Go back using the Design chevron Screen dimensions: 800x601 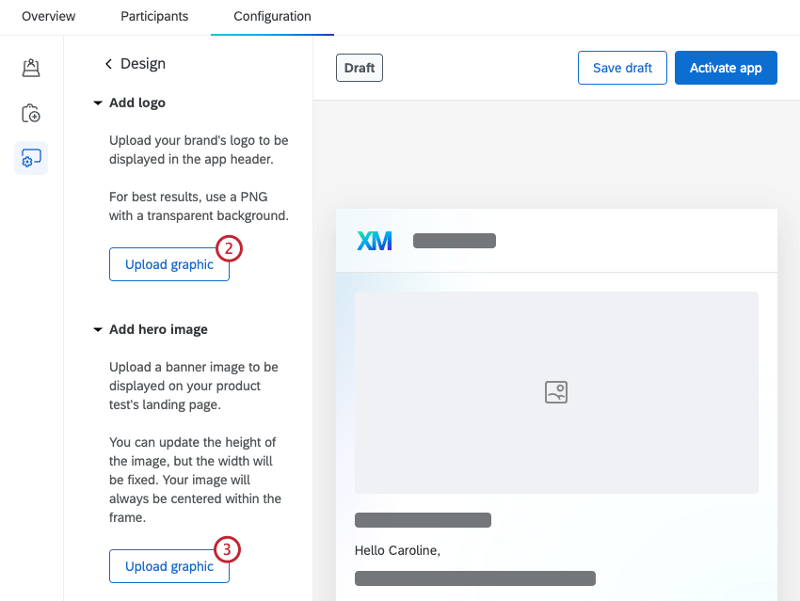(x=109, y=63)
